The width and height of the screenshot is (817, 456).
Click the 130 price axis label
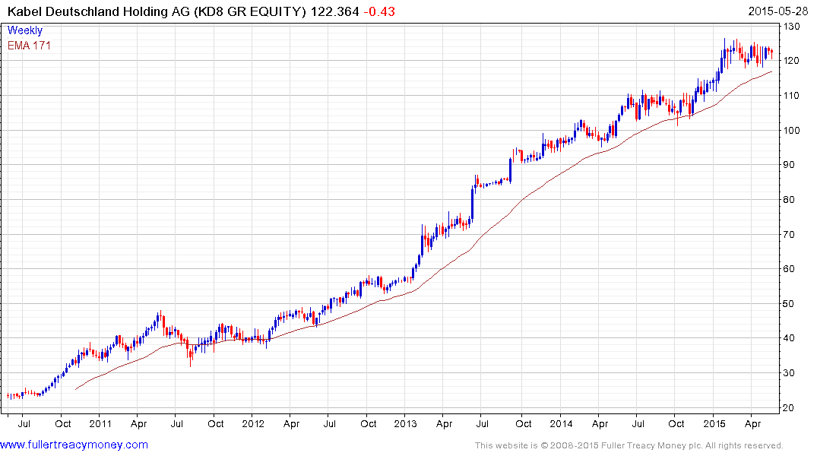[791, 26]
